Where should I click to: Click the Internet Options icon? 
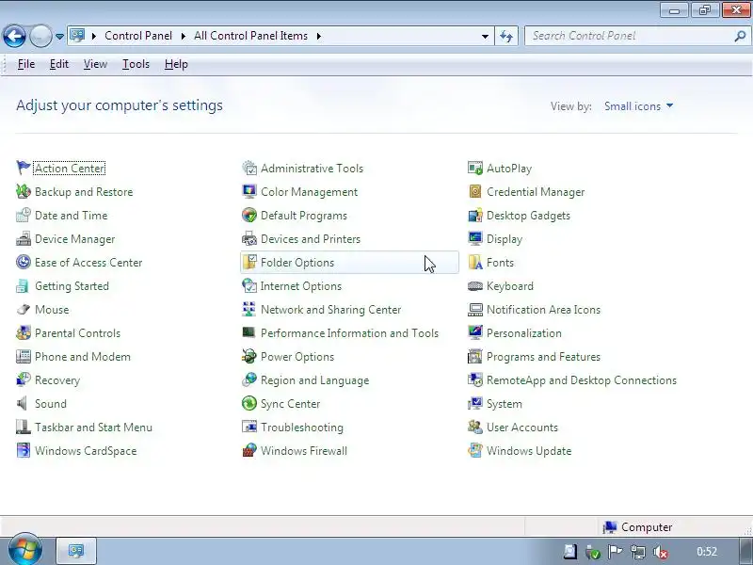point(249,286)
